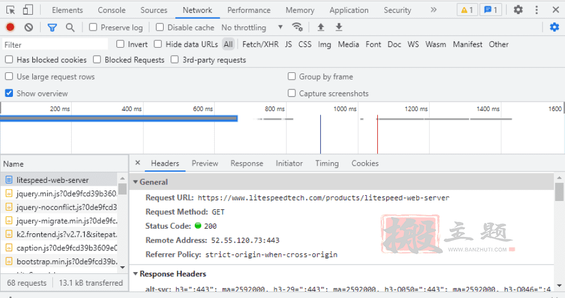Filter requests by Img type
Screen dimensions: 565x298
pyautogui.click(x=324, y=44)
